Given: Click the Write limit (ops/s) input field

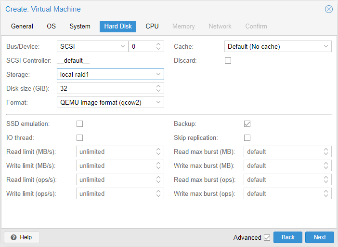Looking at the screenshot, I should pyautogui.click(x=116, y=193).
